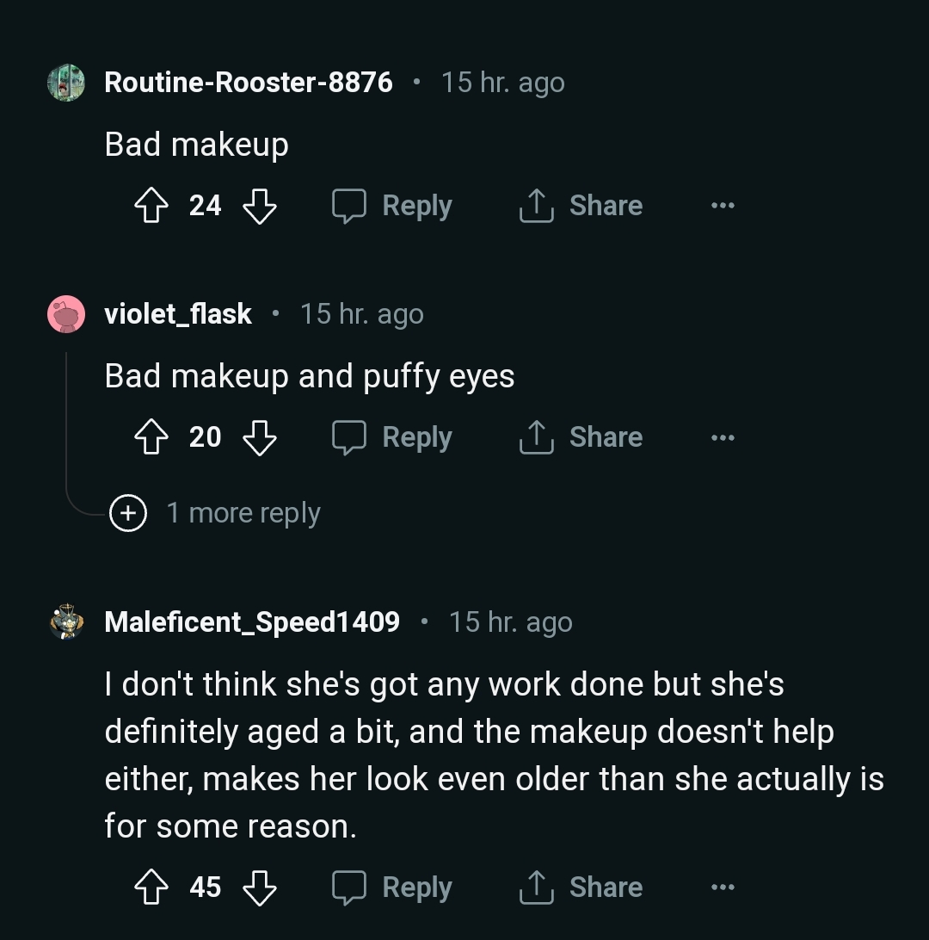Open more options for RoutineRooster-8876's comment
Screen dimensions: 929x940
click(x=723, y=206)
